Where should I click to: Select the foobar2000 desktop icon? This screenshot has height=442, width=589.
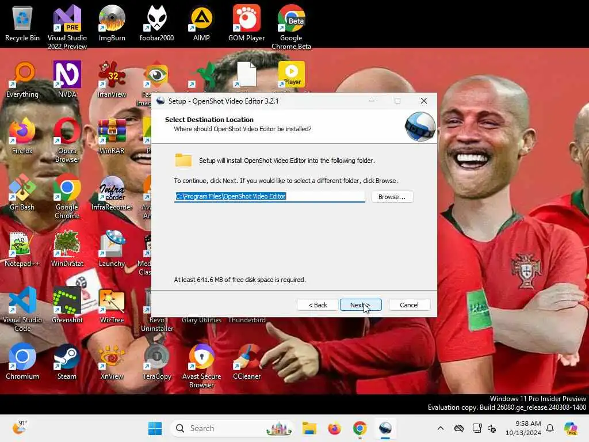click(156, 23)
